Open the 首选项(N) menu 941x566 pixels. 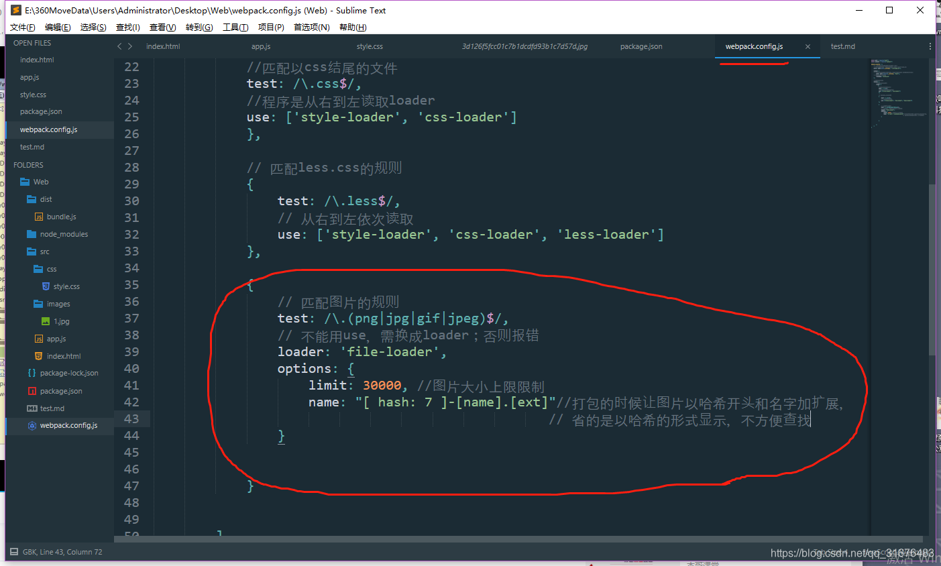coord(312,27)
